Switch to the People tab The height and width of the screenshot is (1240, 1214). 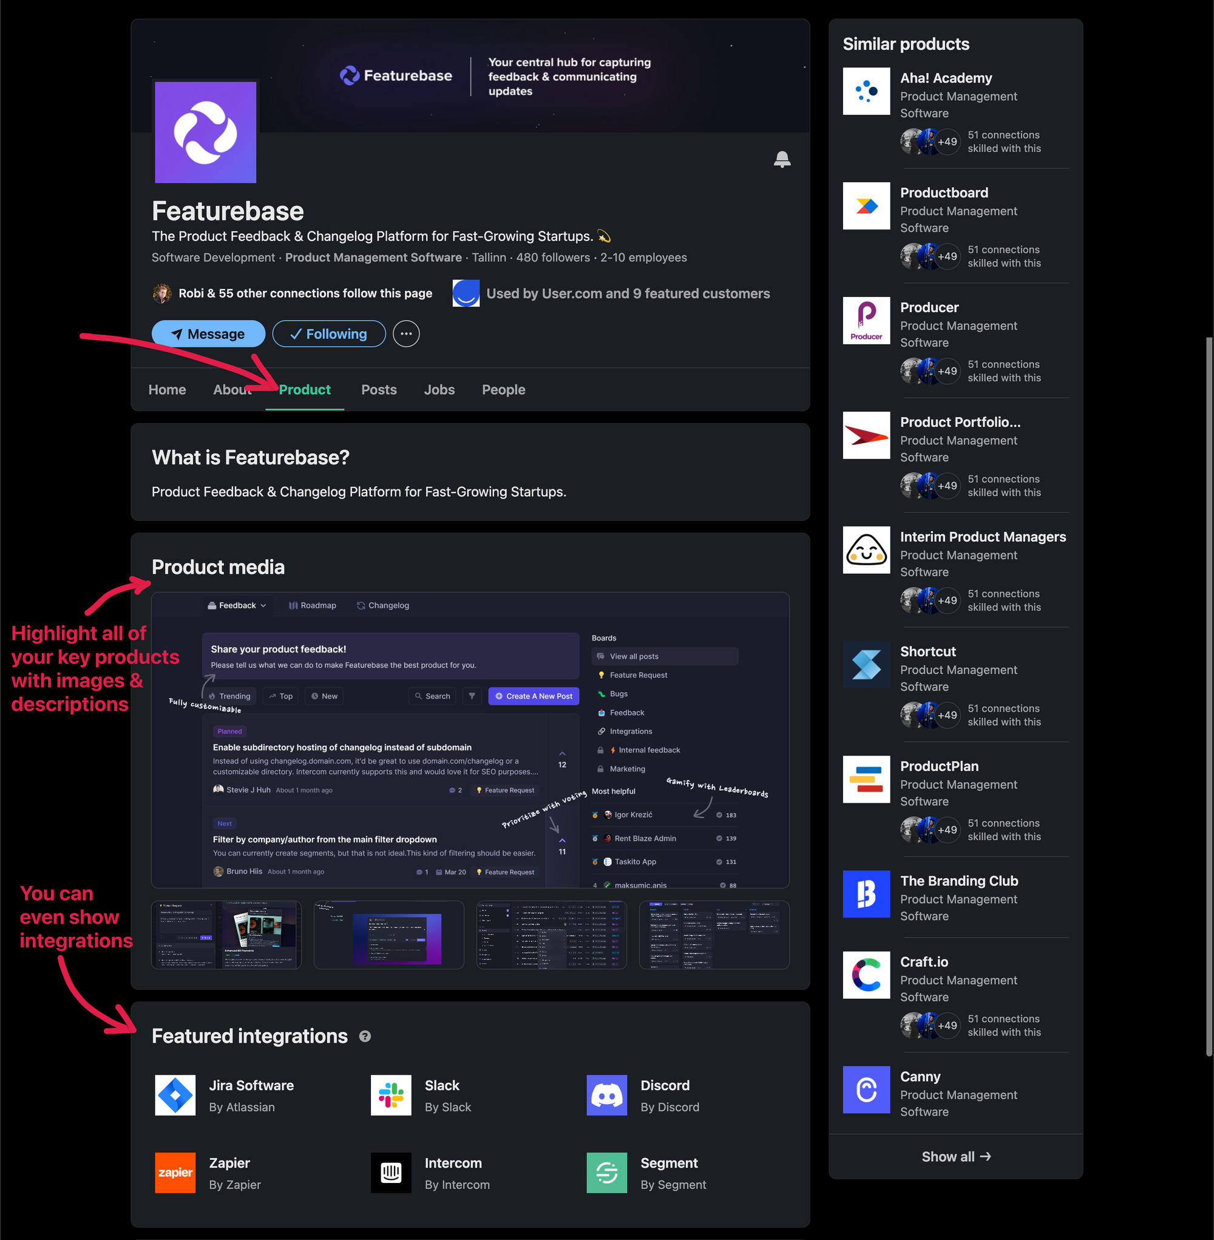(503, 390)
